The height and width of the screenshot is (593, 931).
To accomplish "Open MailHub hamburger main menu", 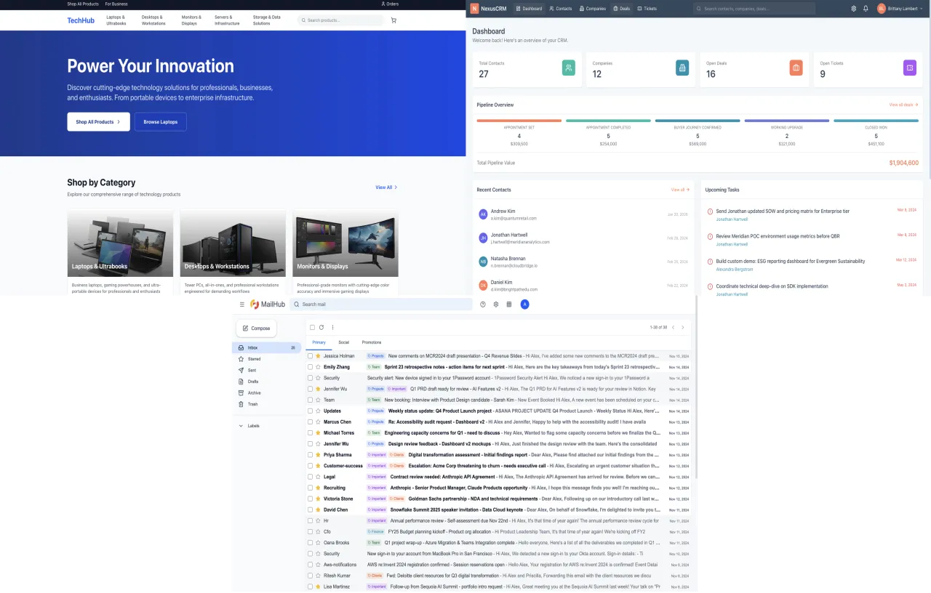I will tap(242, 304).
